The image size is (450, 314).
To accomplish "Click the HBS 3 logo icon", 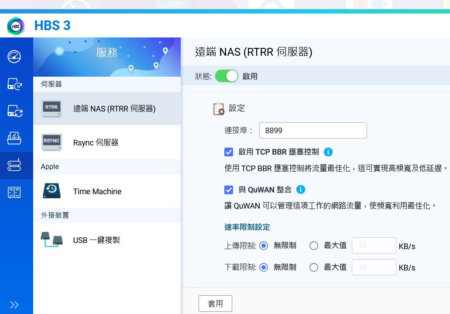I will [x=16, y=26].
